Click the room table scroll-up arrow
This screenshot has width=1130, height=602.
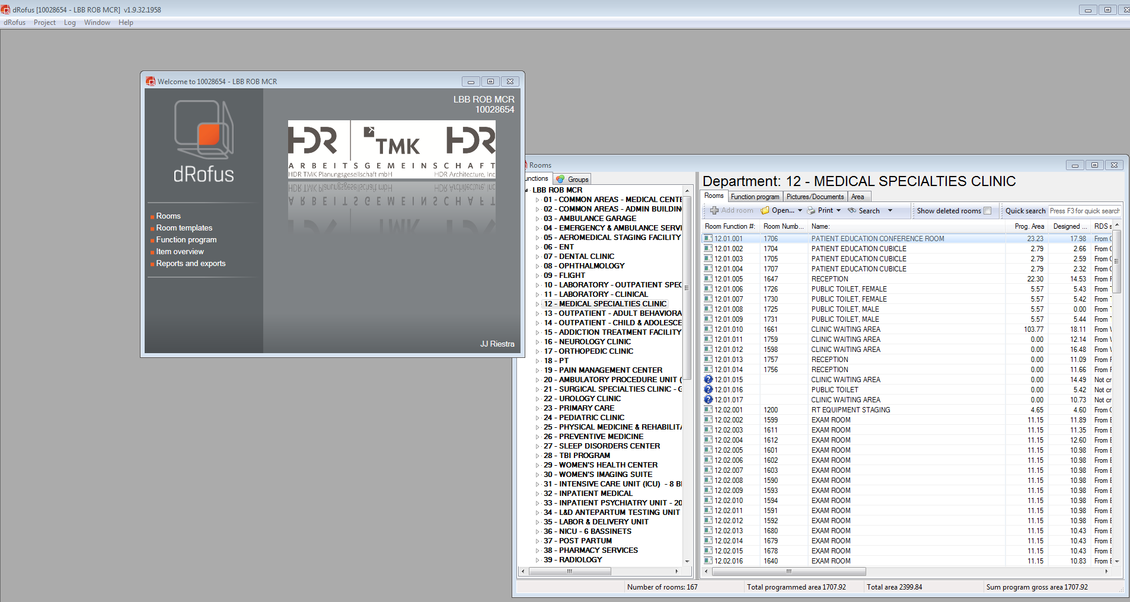(1117, 226)
